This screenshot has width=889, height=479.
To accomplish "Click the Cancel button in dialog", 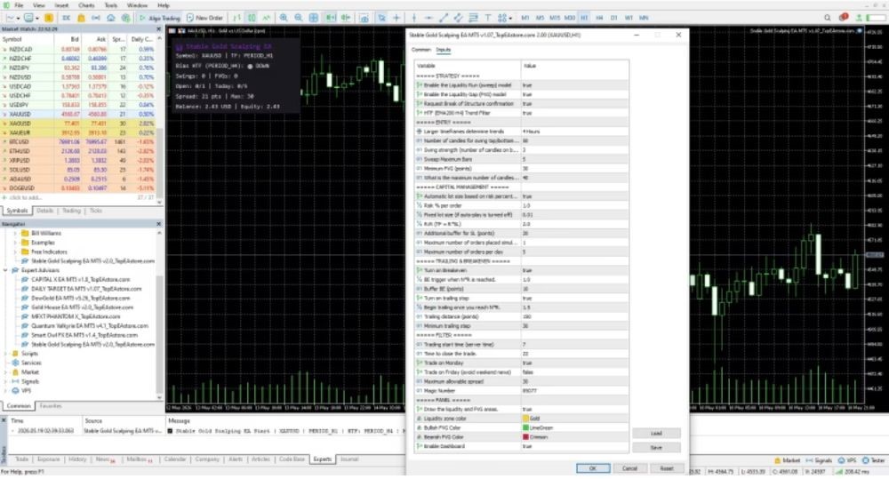I will point(630,468).
